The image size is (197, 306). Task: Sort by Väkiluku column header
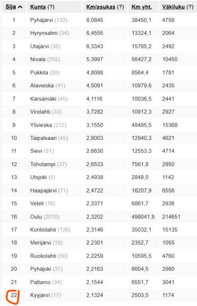point(173,7)
